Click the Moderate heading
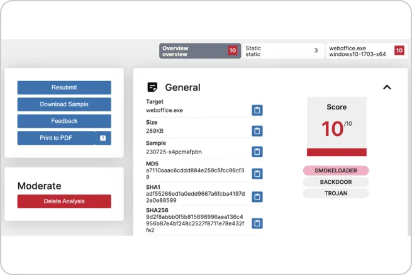Image resolution: width=412 pixels, height=275 pixels. (40, 186)
